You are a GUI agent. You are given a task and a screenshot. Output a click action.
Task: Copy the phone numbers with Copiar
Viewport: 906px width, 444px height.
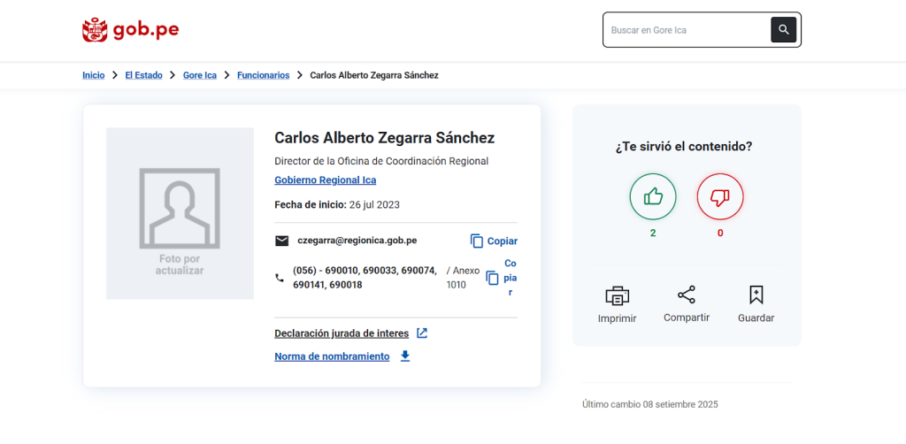tap(501, 278)
